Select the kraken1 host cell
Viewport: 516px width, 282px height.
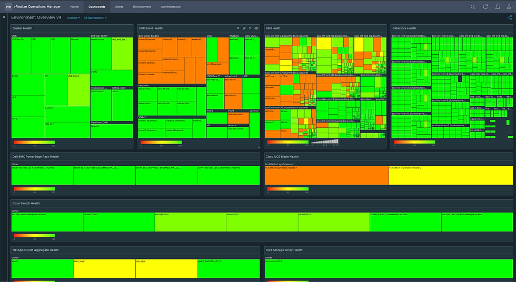click(151, 43)
